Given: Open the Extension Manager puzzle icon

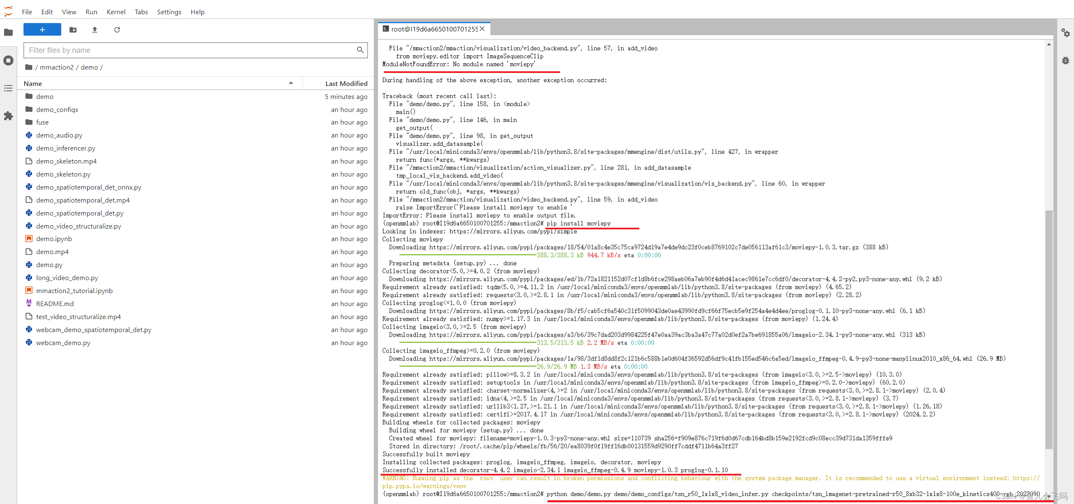Looking at the screenshot, I should click(x=8, y=116).
